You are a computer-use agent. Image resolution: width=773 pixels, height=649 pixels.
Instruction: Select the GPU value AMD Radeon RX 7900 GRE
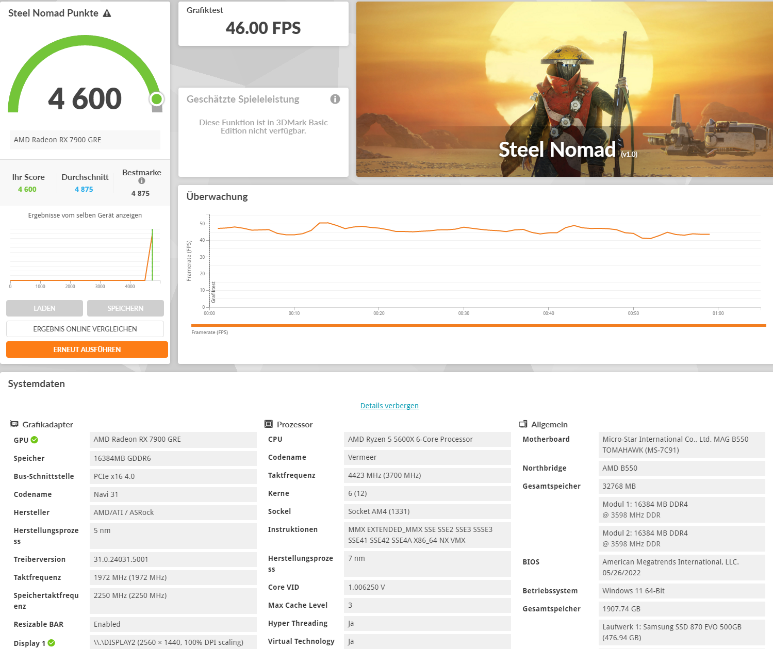coord(173,440)
